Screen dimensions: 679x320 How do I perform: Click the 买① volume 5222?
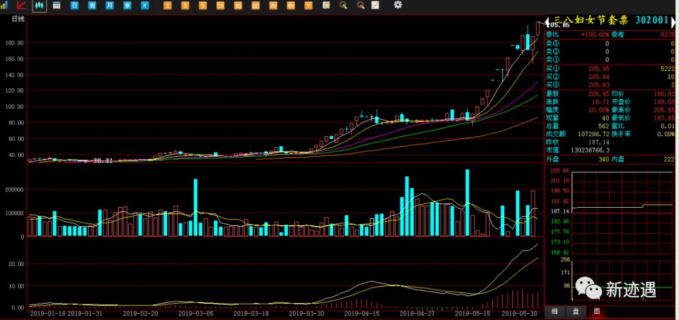[x=667, y=68]
